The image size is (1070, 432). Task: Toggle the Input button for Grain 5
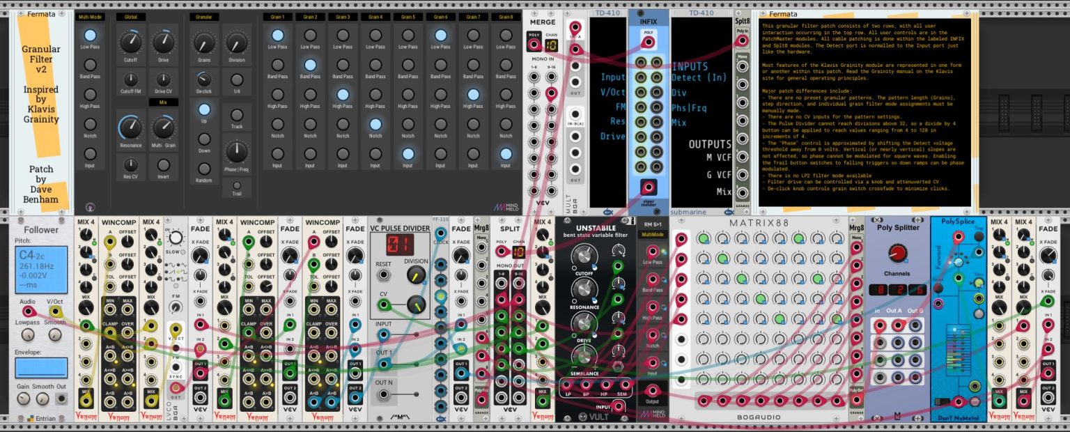[x=408, y=154]
